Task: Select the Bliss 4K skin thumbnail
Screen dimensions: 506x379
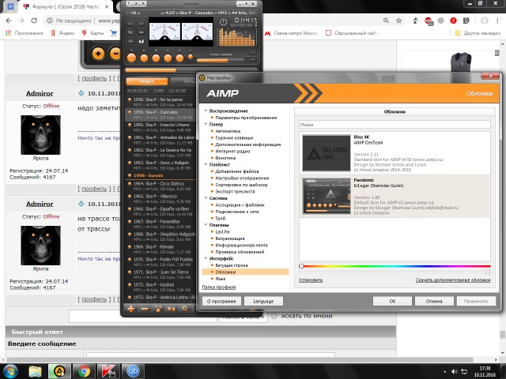Action: coord(327,153)
